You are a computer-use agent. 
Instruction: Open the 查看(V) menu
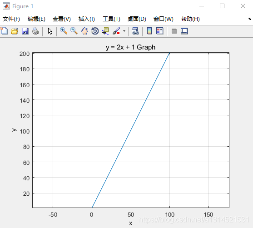[x=62, y=19]
